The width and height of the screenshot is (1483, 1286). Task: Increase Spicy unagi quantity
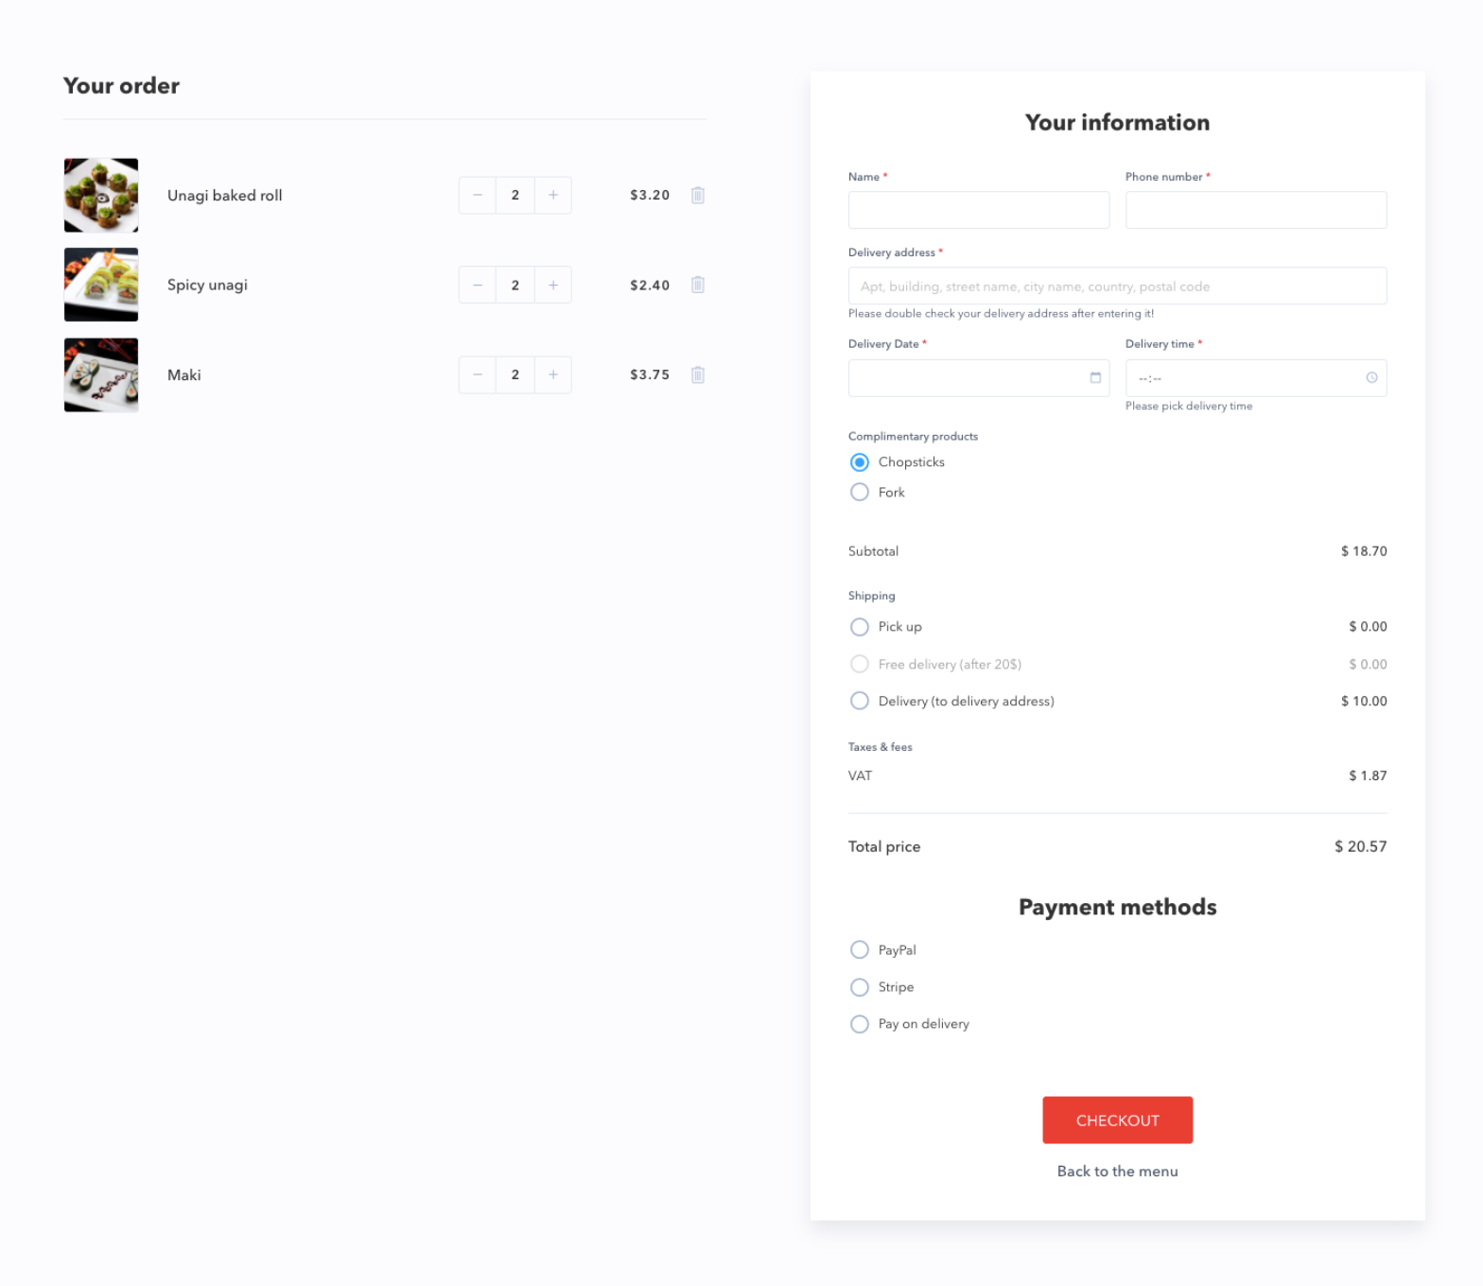(553, 285)
